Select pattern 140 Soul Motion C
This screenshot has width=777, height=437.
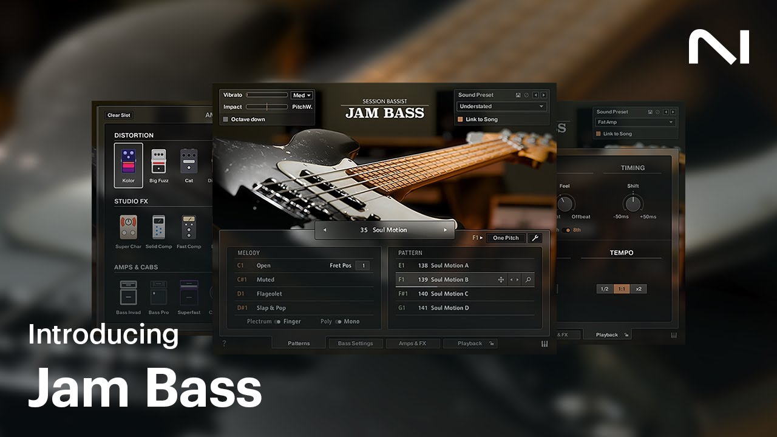466,294
